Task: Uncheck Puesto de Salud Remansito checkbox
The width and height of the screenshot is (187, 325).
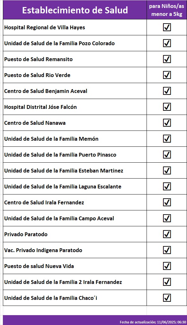Action: click(167, 59)
